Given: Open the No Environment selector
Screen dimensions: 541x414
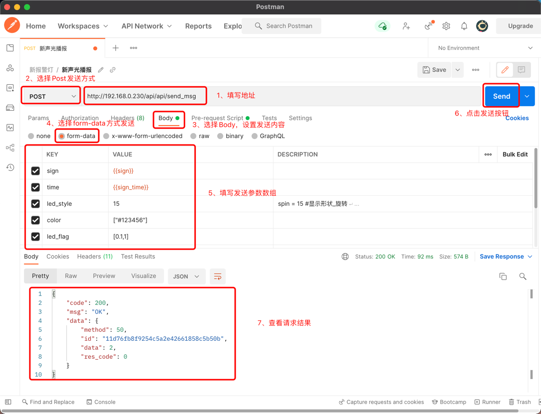Looking at the screenshot, I should tap(484, 48).
